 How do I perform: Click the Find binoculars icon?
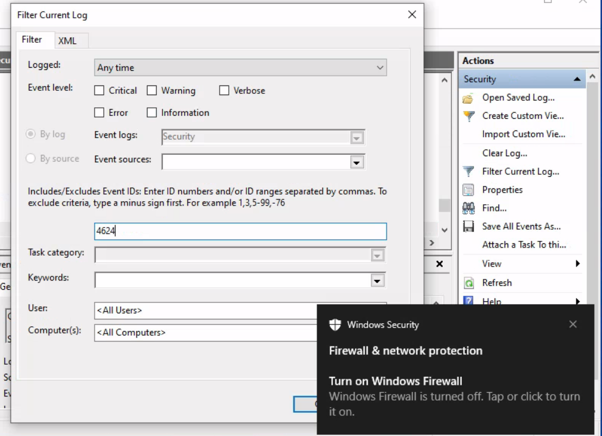[468, 208]
